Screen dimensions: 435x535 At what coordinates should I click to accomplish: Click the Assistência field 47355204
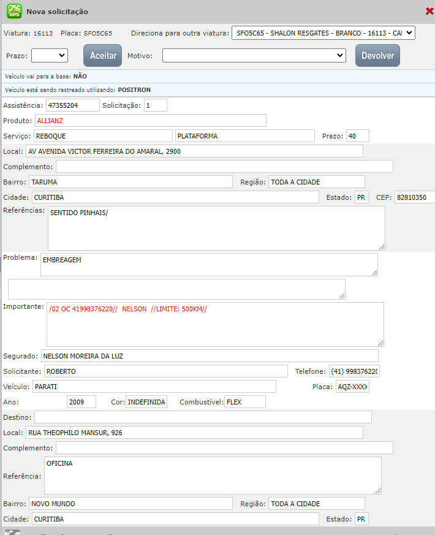click(x=73, y=105)
